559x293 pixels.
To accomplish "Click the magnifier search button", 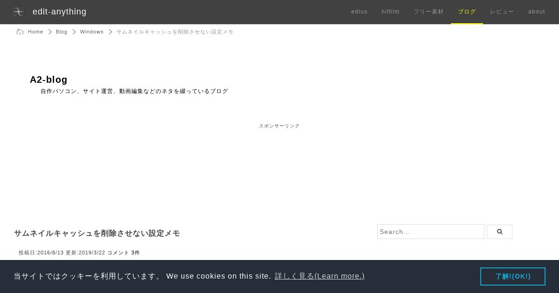I will pos(499,232).
